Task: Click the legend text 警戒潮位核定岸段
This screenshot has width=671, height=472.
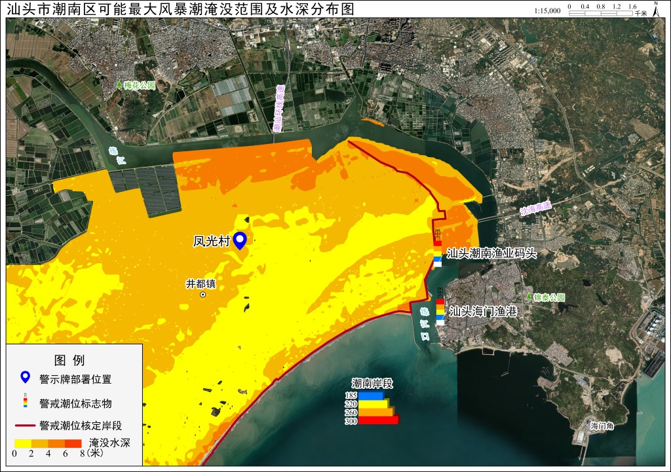Action: [x=81, y=426]
